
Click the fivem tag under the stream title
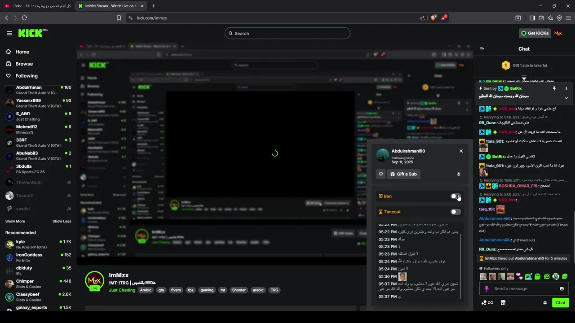click(176, 290)
